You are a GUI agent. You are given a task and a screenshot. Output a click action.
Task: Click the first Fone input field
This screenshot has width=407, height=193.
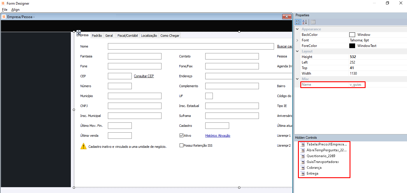[135, 66]
